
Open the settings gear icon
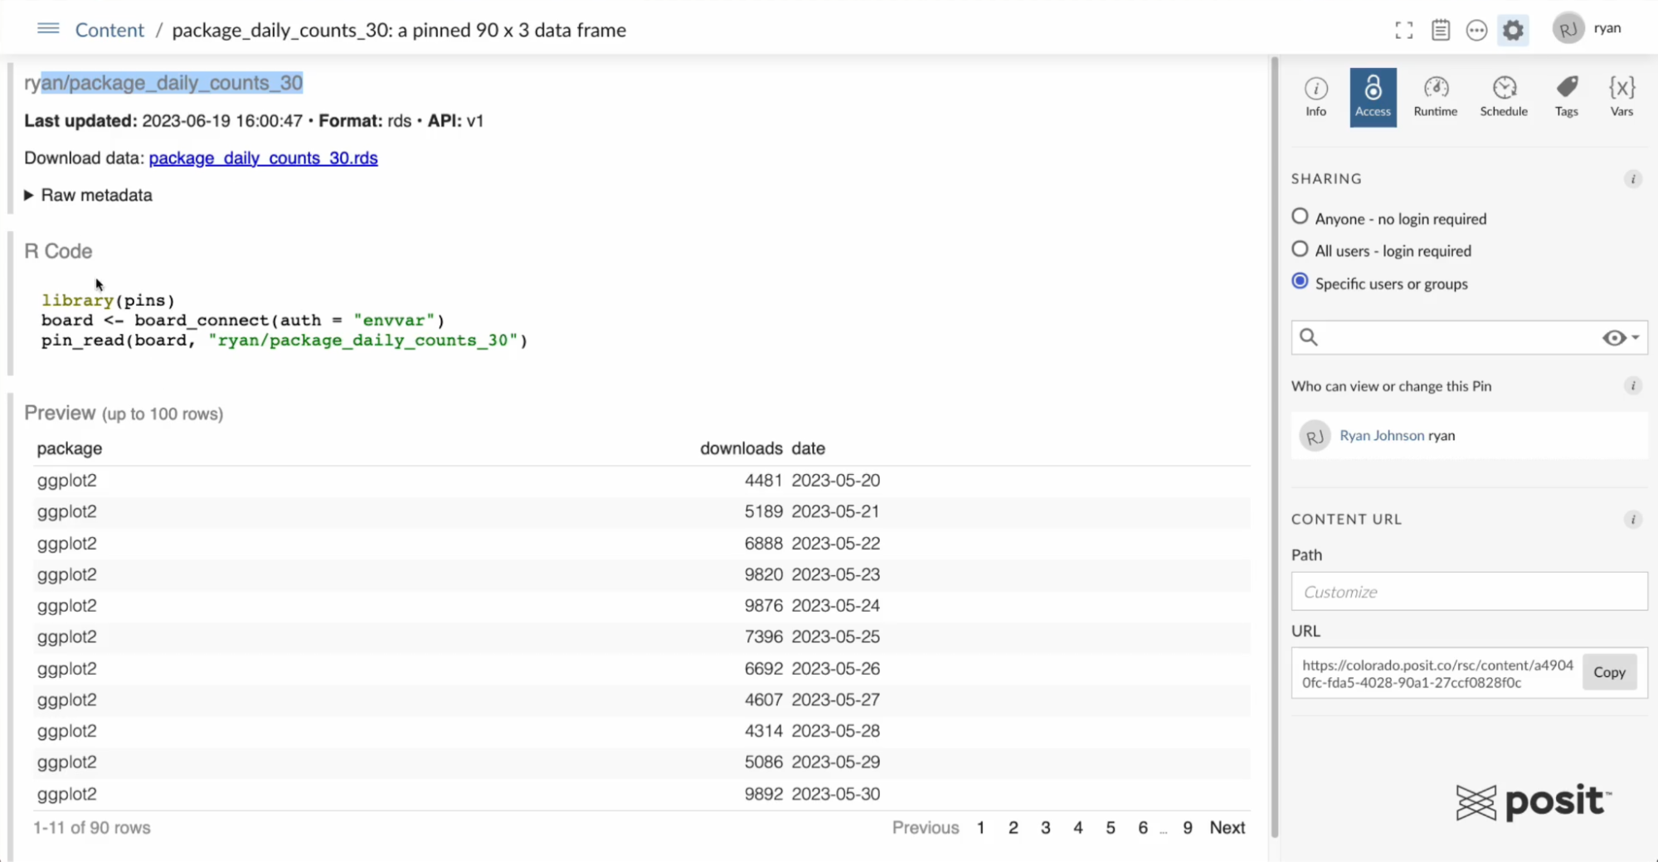[1514, 29]
